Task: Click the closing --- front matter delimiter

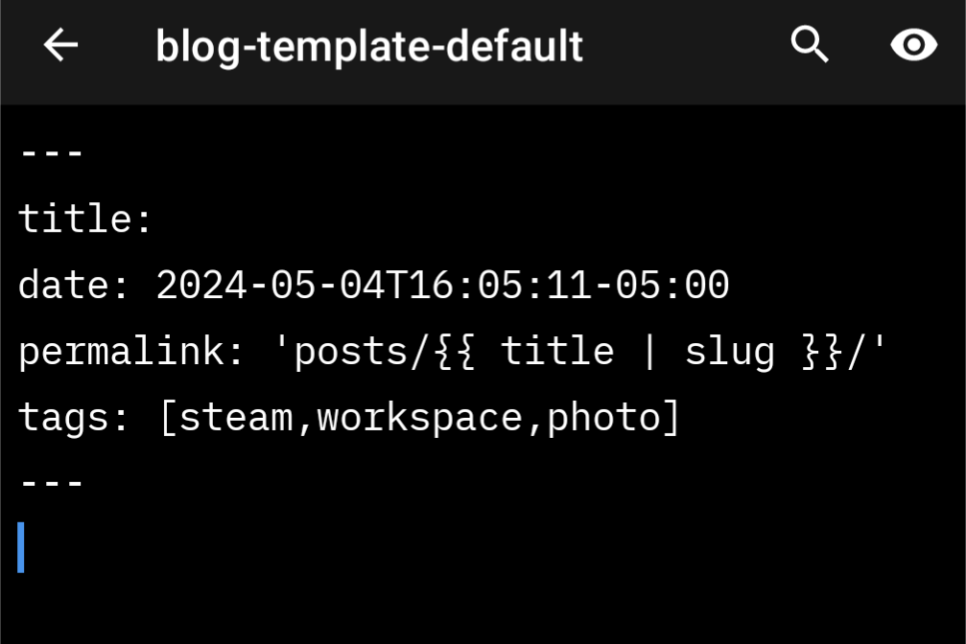Action: click(x=52, y=483)
